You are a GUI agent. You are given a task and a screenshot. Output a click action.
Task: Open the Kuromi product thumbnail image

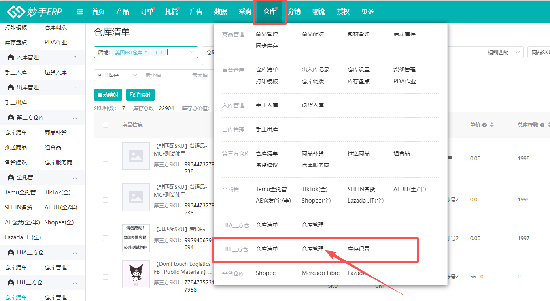click(x=136, y=274)
